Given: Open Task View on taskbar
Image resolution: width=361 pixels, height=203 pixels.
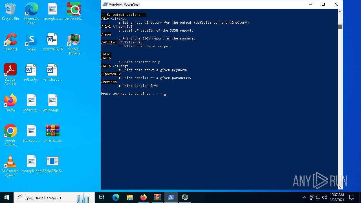Looking at the screenshot, I should (x=102, y=197).
